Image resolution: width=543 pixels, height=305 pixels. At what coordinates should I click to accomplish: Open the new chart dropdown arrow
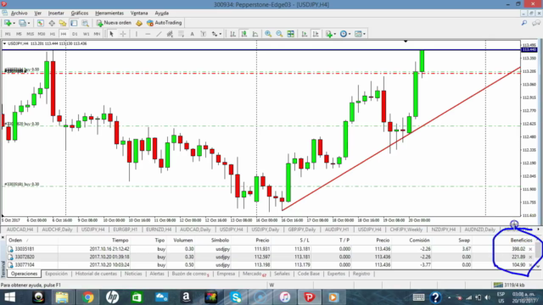[14, 23]
